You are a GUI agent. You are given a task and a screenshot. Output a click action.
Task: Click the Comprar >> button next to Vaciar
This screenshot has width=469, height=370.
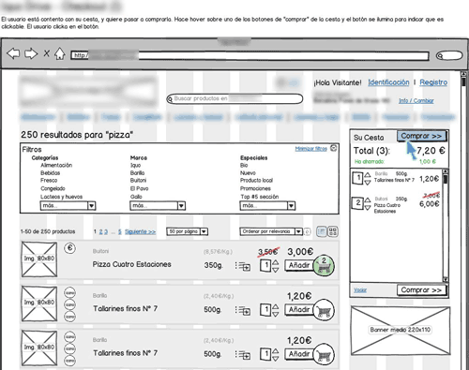(x=421, y=290)
